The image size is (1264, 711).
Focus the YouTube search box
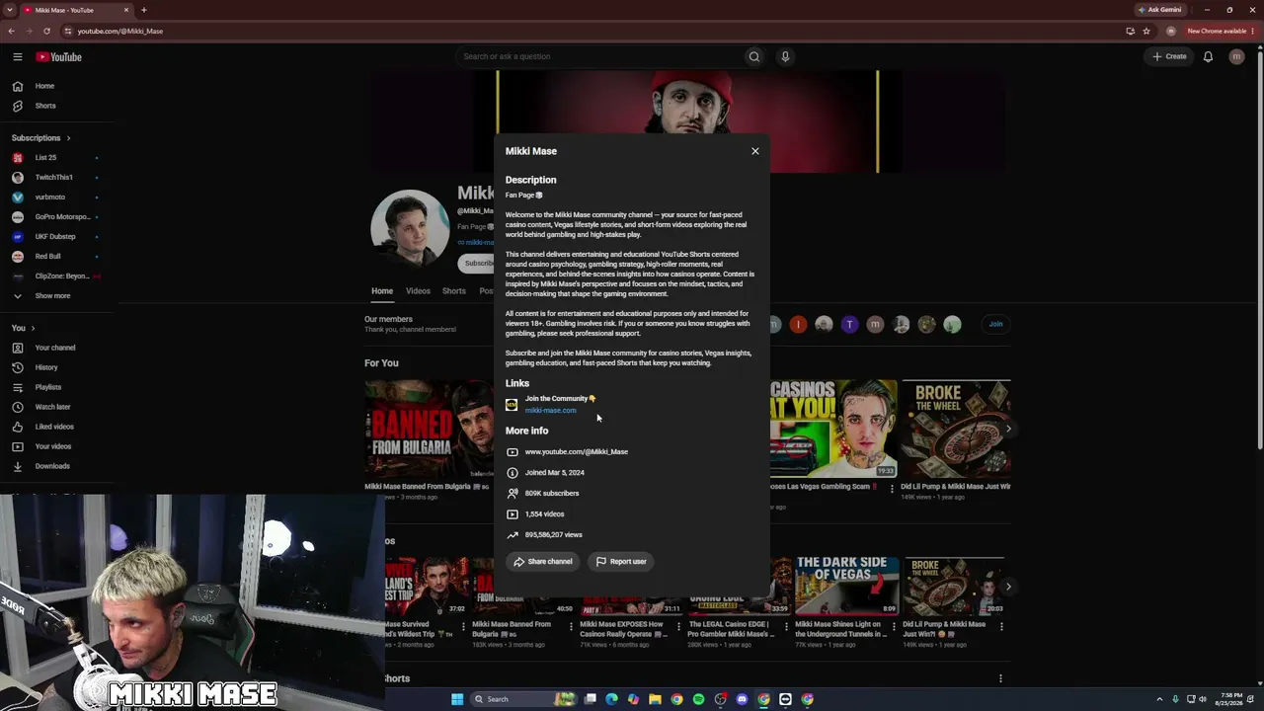pos(599,56)
